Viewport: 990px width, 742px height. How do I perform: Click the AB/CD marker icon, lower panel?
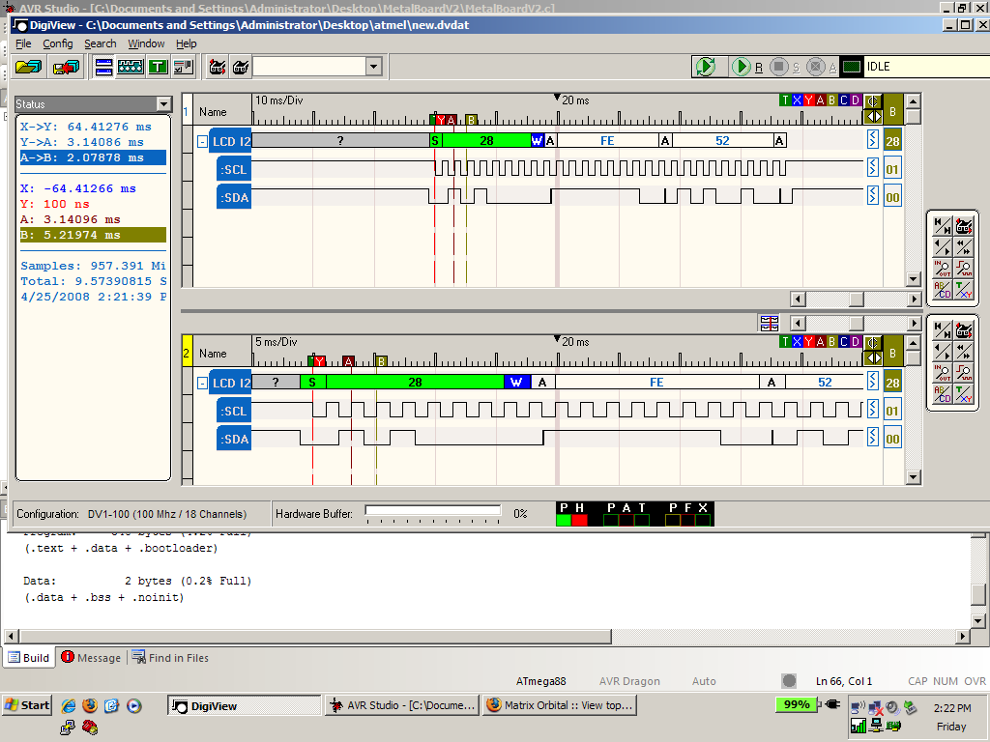(942, 394)
